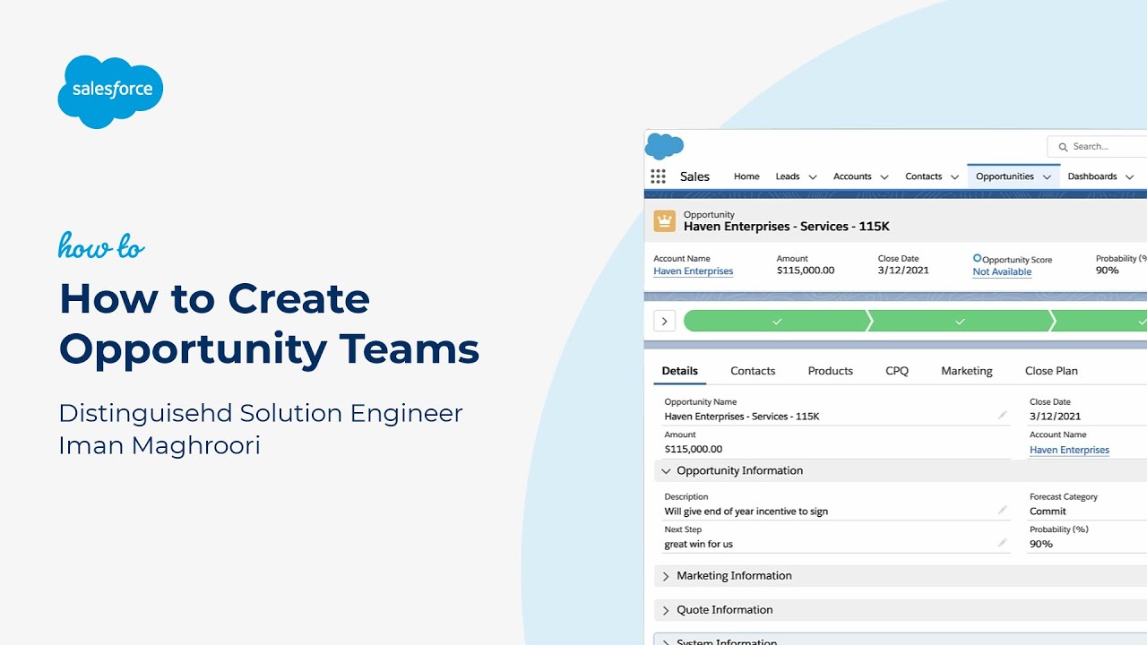Screen dimensions: 1147x645
Task: Switch to the CPQ tab
Action: pyautogui.click(x=897, y=371)
